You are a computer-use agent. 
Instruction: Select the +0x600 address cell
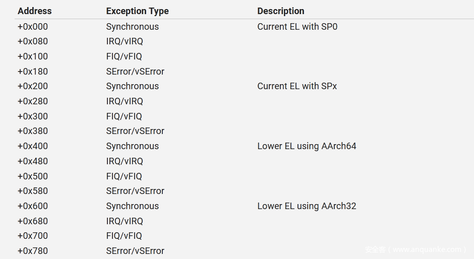point(33,206)
